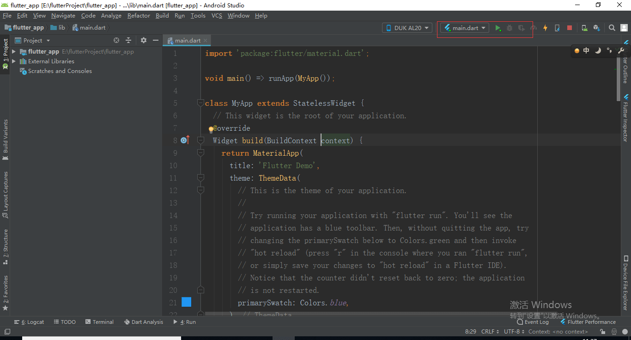Click the Profile gauge icon
This screenshot has height=340, width=631.
(x=533, y=28)
